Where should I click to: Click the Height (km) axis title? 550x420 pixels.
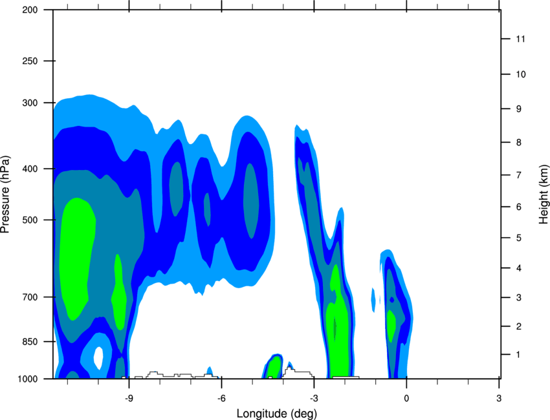[544, 194]
